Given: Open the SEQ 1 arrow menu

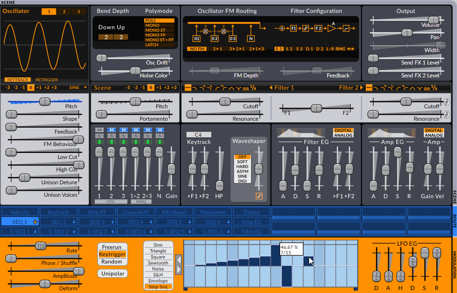Looking at the screenshot, I should coord(35,222).
